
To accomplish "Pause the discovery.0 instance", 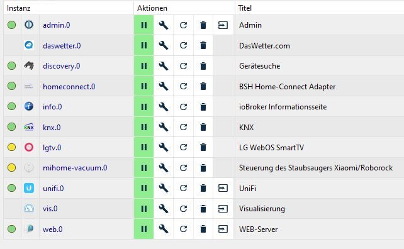I will point(143,66).
